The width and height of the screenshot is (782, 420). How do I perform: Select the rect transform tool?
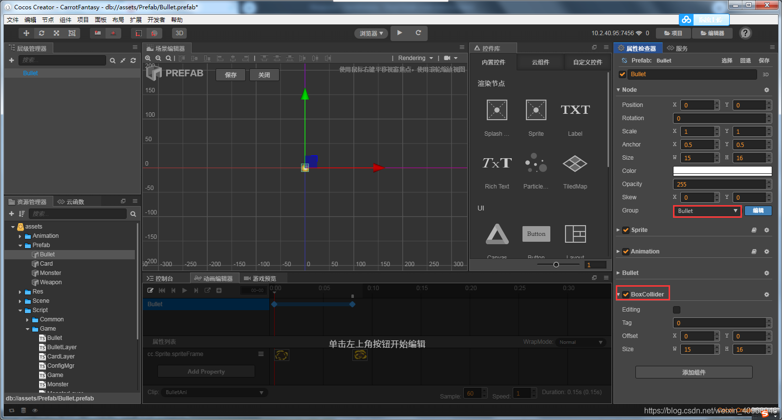tap(72, 33)
